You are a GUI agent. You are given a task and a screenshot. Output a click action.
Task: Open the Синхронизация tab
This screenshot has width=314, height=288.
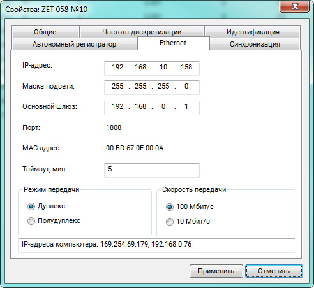(255, 44)
